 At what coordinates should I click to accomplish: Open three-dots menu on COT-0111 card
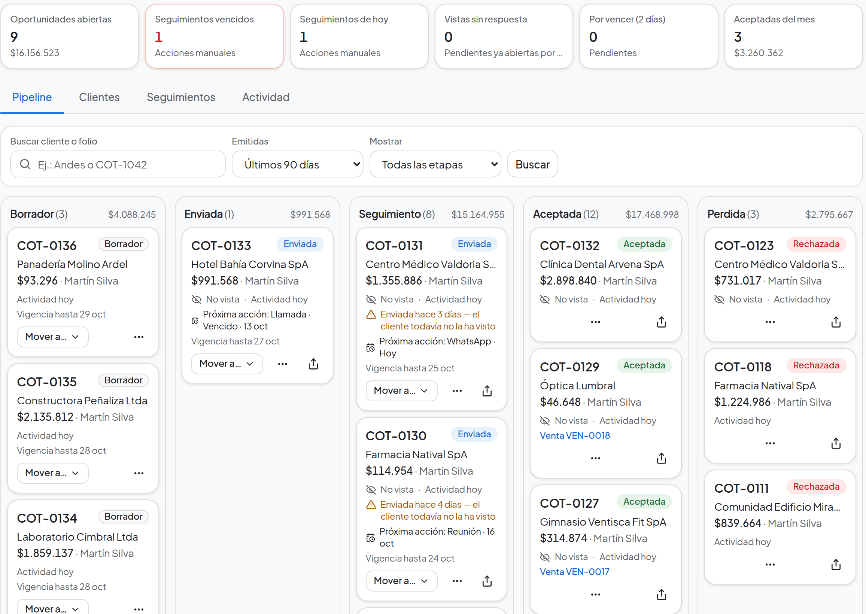click(x=770, y=564)
